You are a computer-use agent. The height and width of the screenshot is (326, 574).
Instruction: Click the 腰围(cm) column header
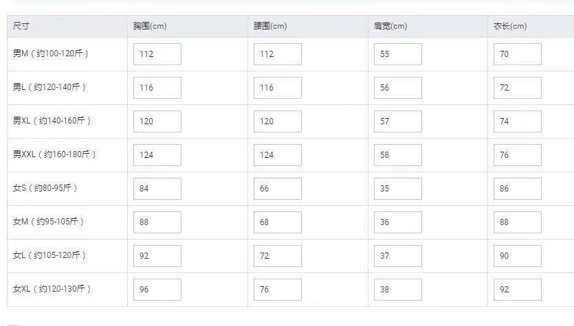270,26
